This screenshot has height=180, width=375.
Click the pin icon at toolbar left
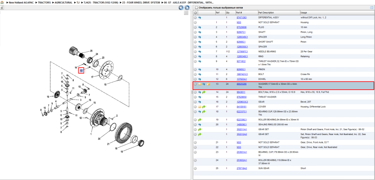pyautogui.click(x=2, y=8)
